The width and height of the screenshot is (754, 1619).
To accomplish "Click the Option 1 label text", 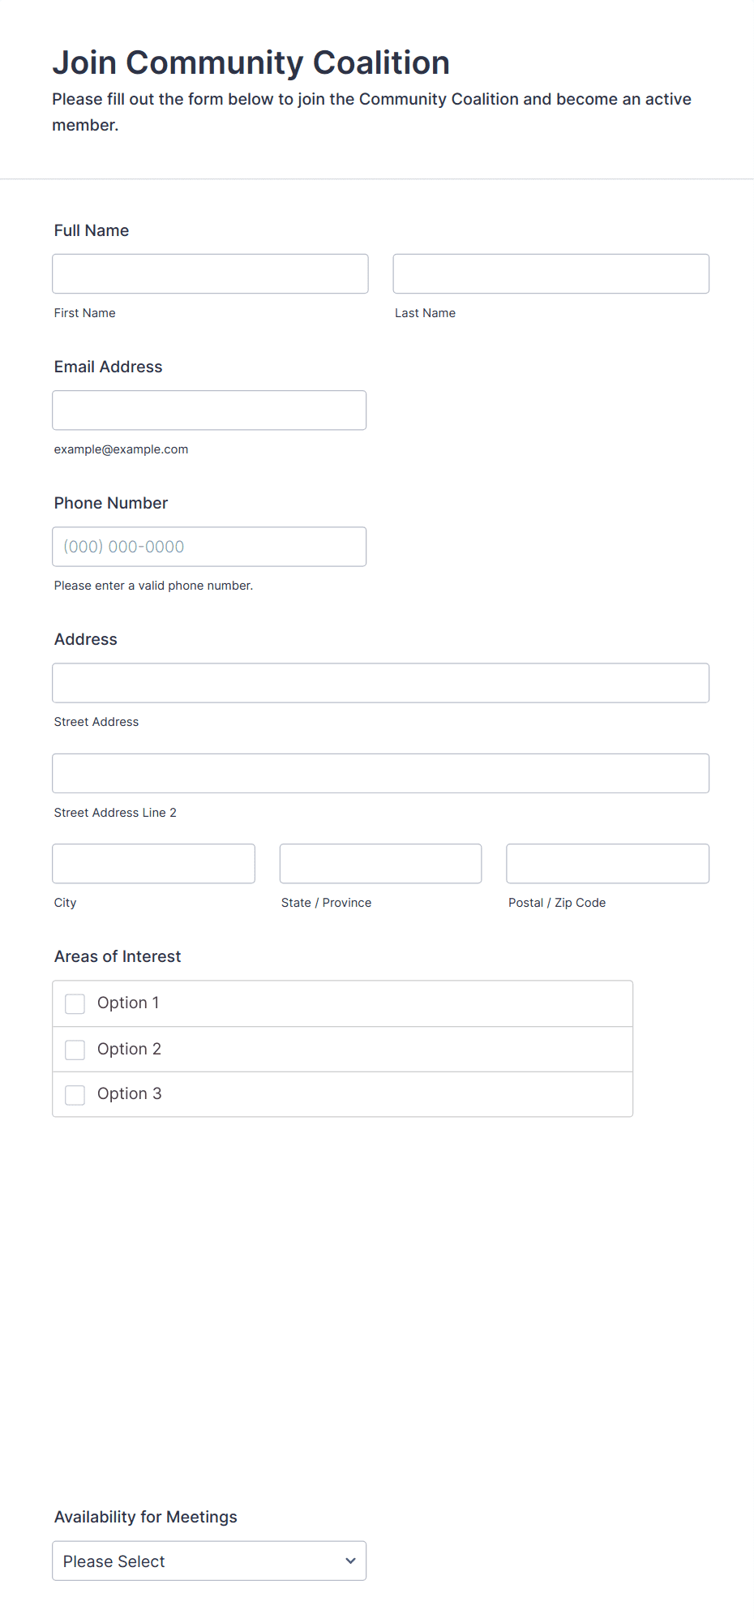I will pyautogui.click(x=128, y=1003).
